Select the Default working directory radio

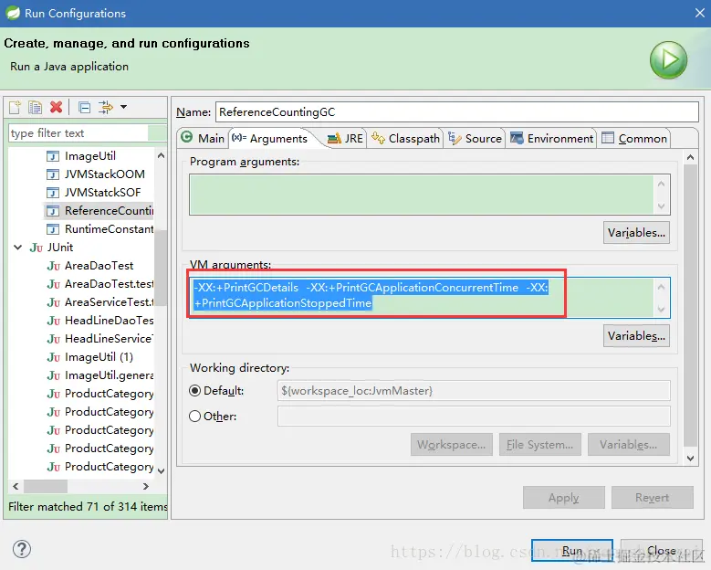pos(195,391)
